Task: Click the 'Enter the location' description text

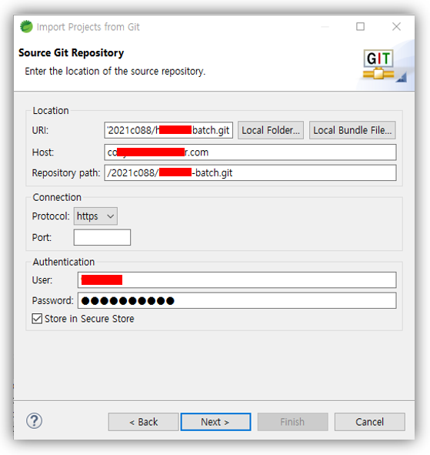Action: pos(115,72)
